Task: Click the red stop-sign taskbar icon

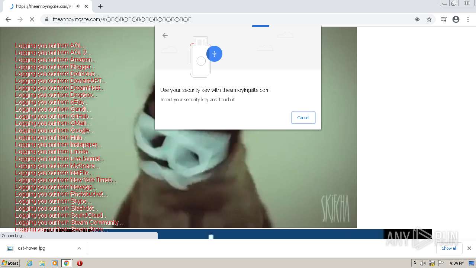Action: pos(80,263)
